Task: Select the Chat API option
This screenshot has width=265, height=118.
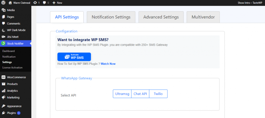Action: coord(140,94)
